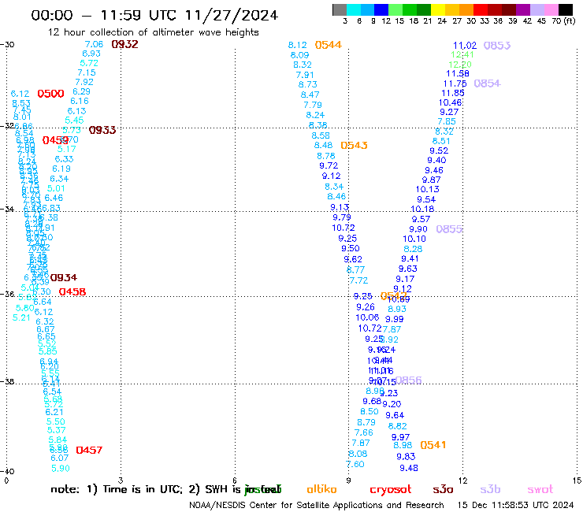Click the 's3a' satellite legend label
583x512 pixels.
pyautogui.click(x=443, y=490)
